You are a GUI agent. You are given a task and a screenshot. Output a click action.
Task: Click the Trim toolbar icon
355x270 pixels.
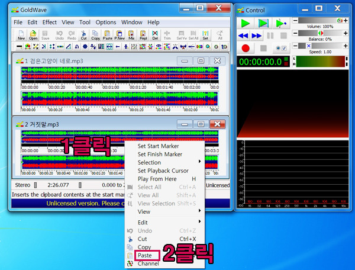coord(167,35)
